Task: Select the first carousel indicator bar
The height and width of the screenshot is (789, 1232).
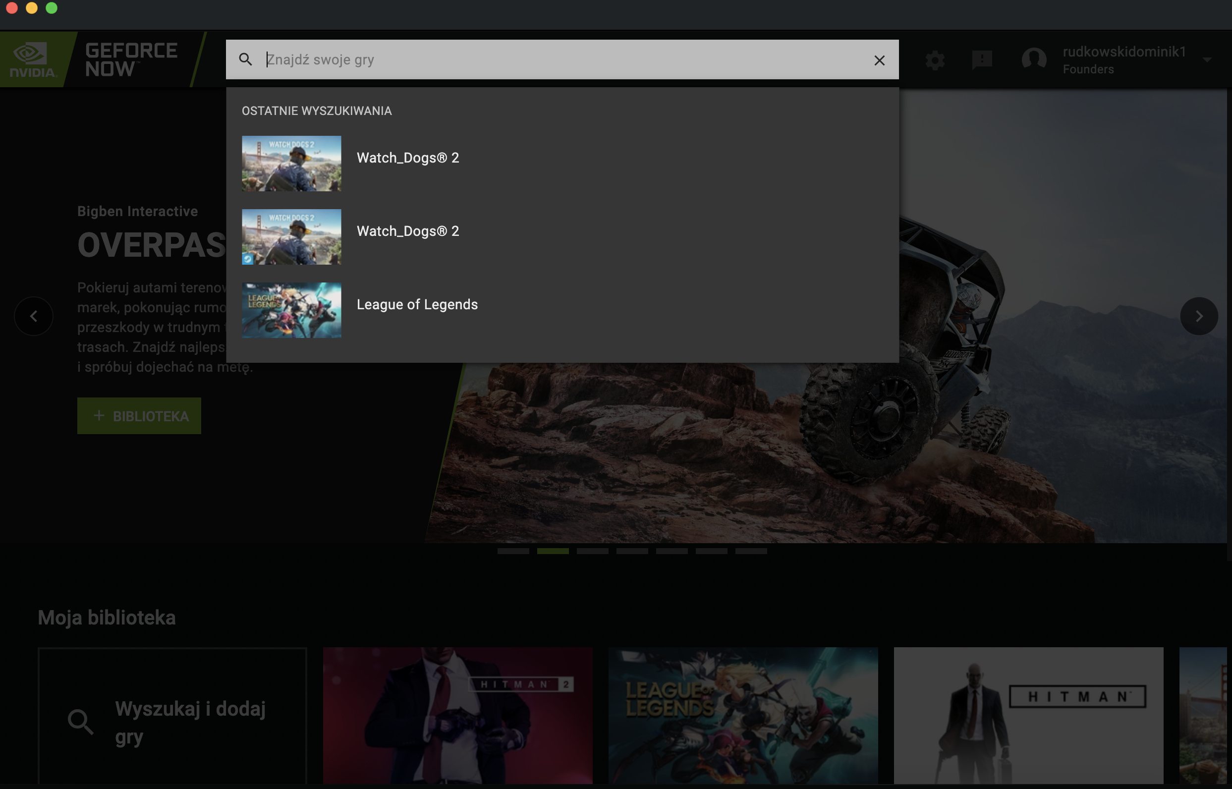Action: click(x=513, y=551)
